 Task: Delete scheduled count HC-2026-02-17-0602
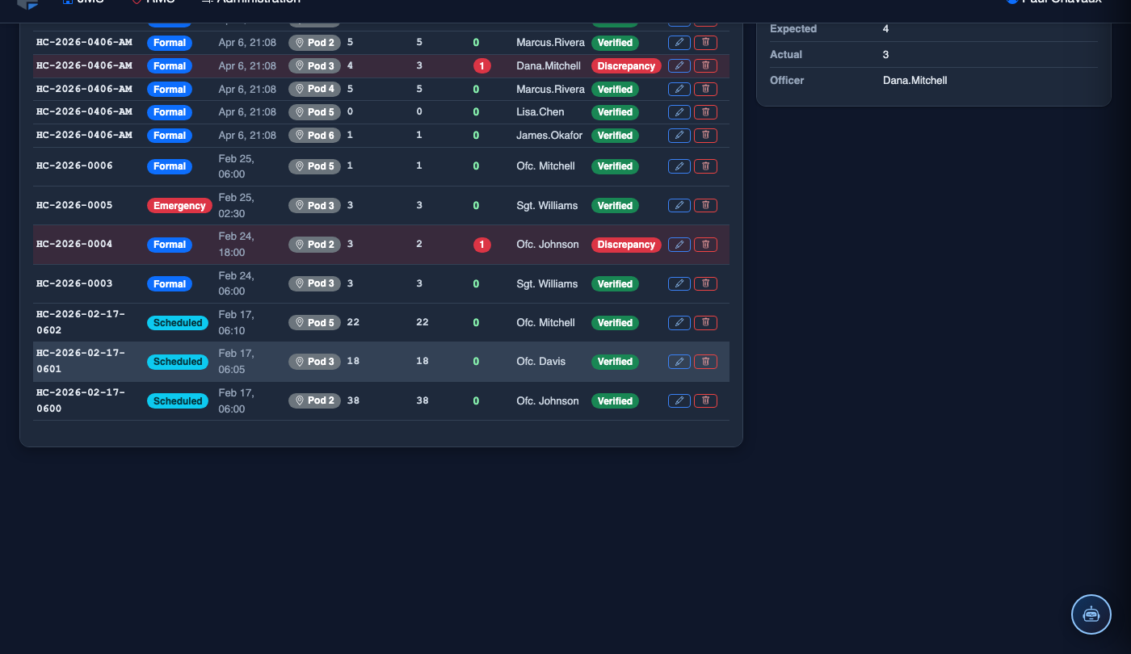705,323
